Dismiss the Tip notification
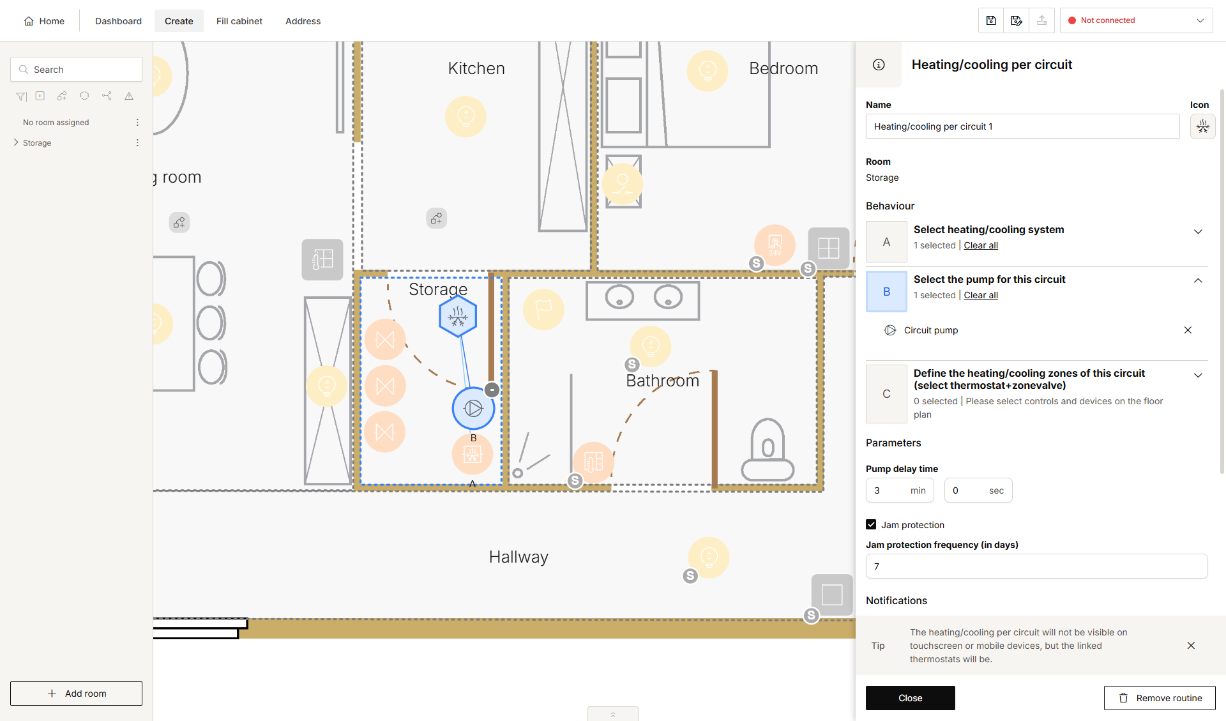The image size is (1226, 721). [1191, 646]
